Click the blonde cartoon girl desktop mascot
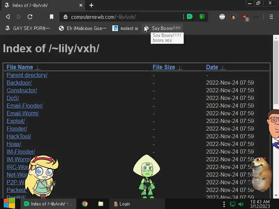 (42, 177)
